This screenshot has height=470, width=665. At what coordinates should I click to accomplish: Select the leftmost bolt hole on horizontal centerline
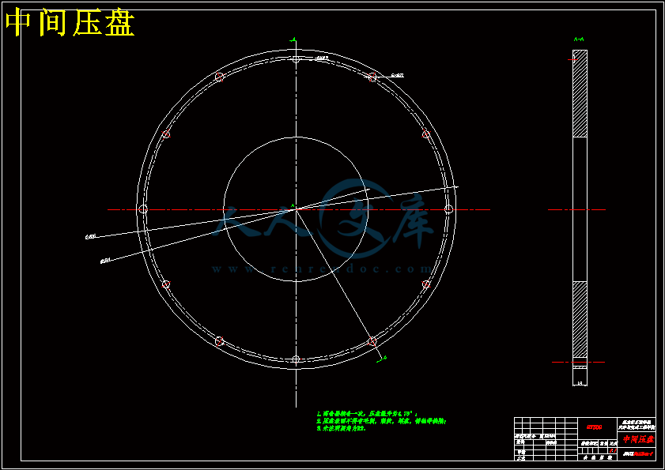pos(143,209)
